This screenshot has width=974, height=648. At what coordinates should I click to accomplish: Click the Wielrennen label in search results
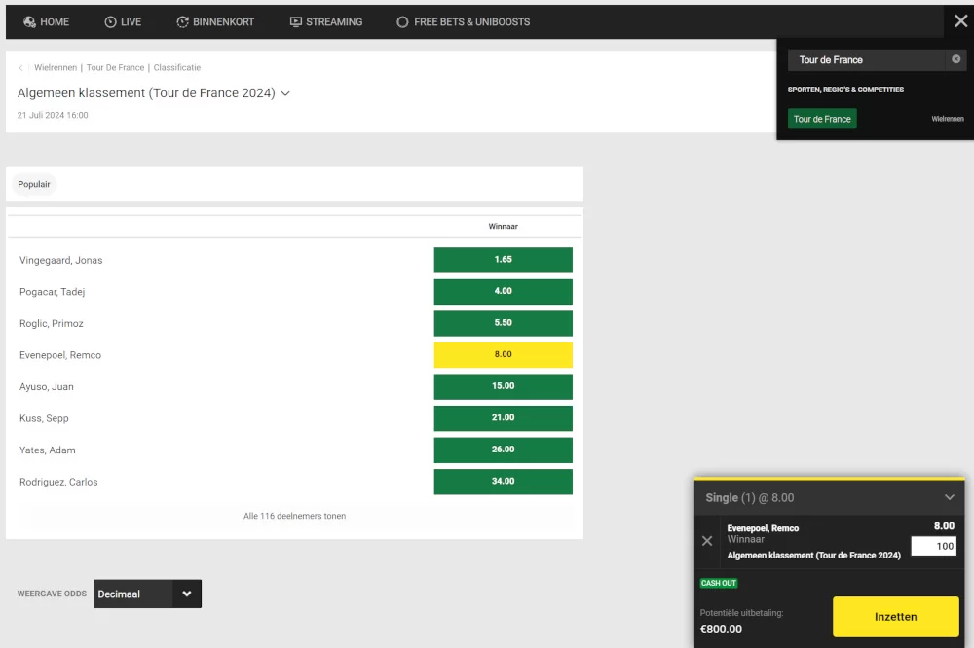948,119
